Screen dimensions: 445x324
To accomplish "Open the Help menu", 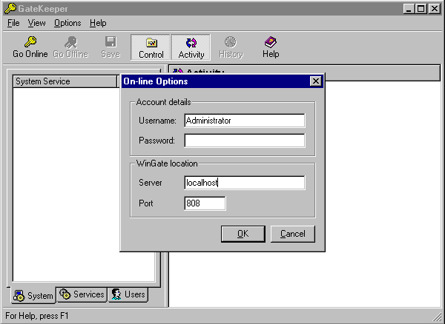I will point(98,23).
